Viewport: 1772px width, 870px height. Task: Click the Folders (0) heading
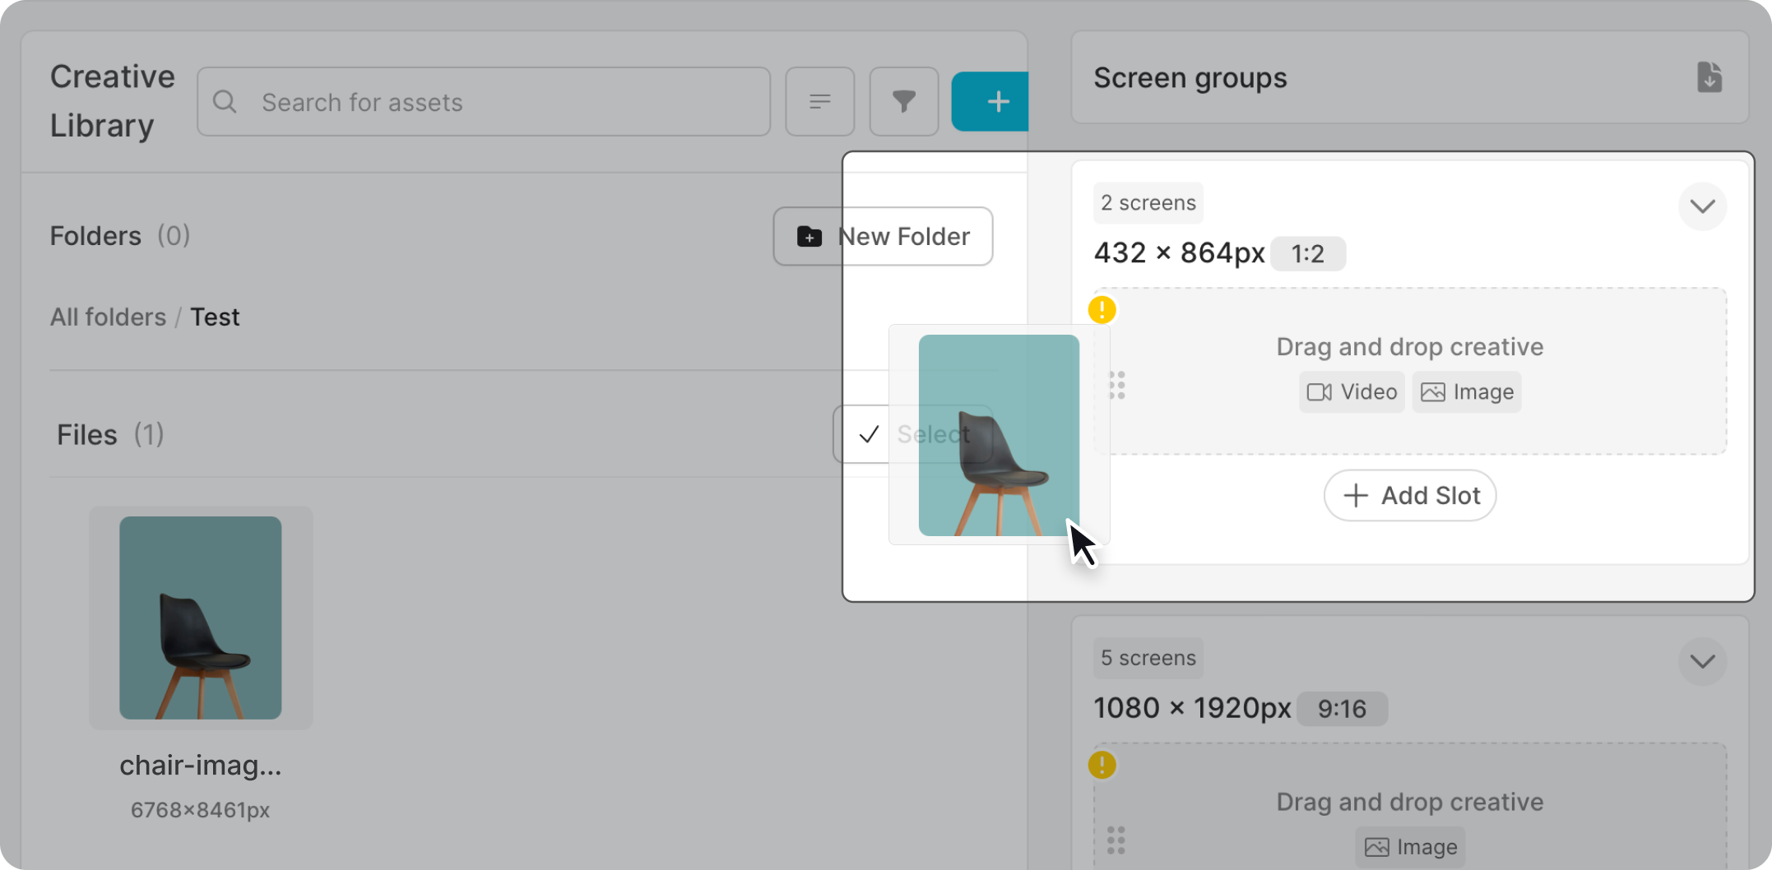pyautogui.click(x=120, y=236)
